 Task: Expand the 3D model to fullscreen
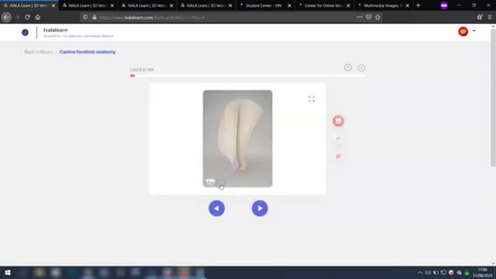[x=312, y=99]
